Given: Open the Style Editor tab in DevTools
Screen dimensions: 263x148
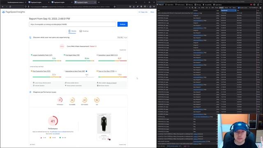Looking at the screenshot, I should (169, 5).
